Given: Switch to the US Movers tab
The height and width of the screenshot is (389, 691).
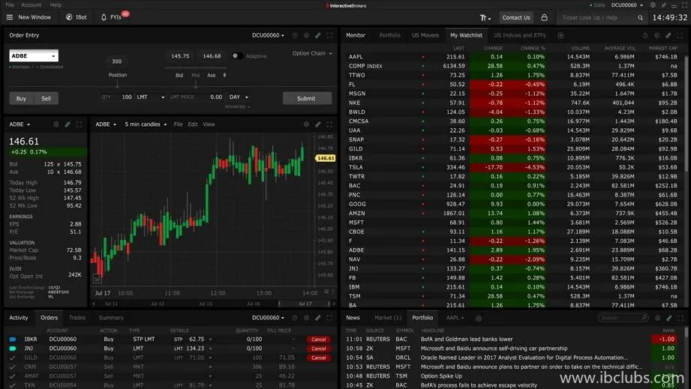Looking at the screenshot, I should coord(425,35).
